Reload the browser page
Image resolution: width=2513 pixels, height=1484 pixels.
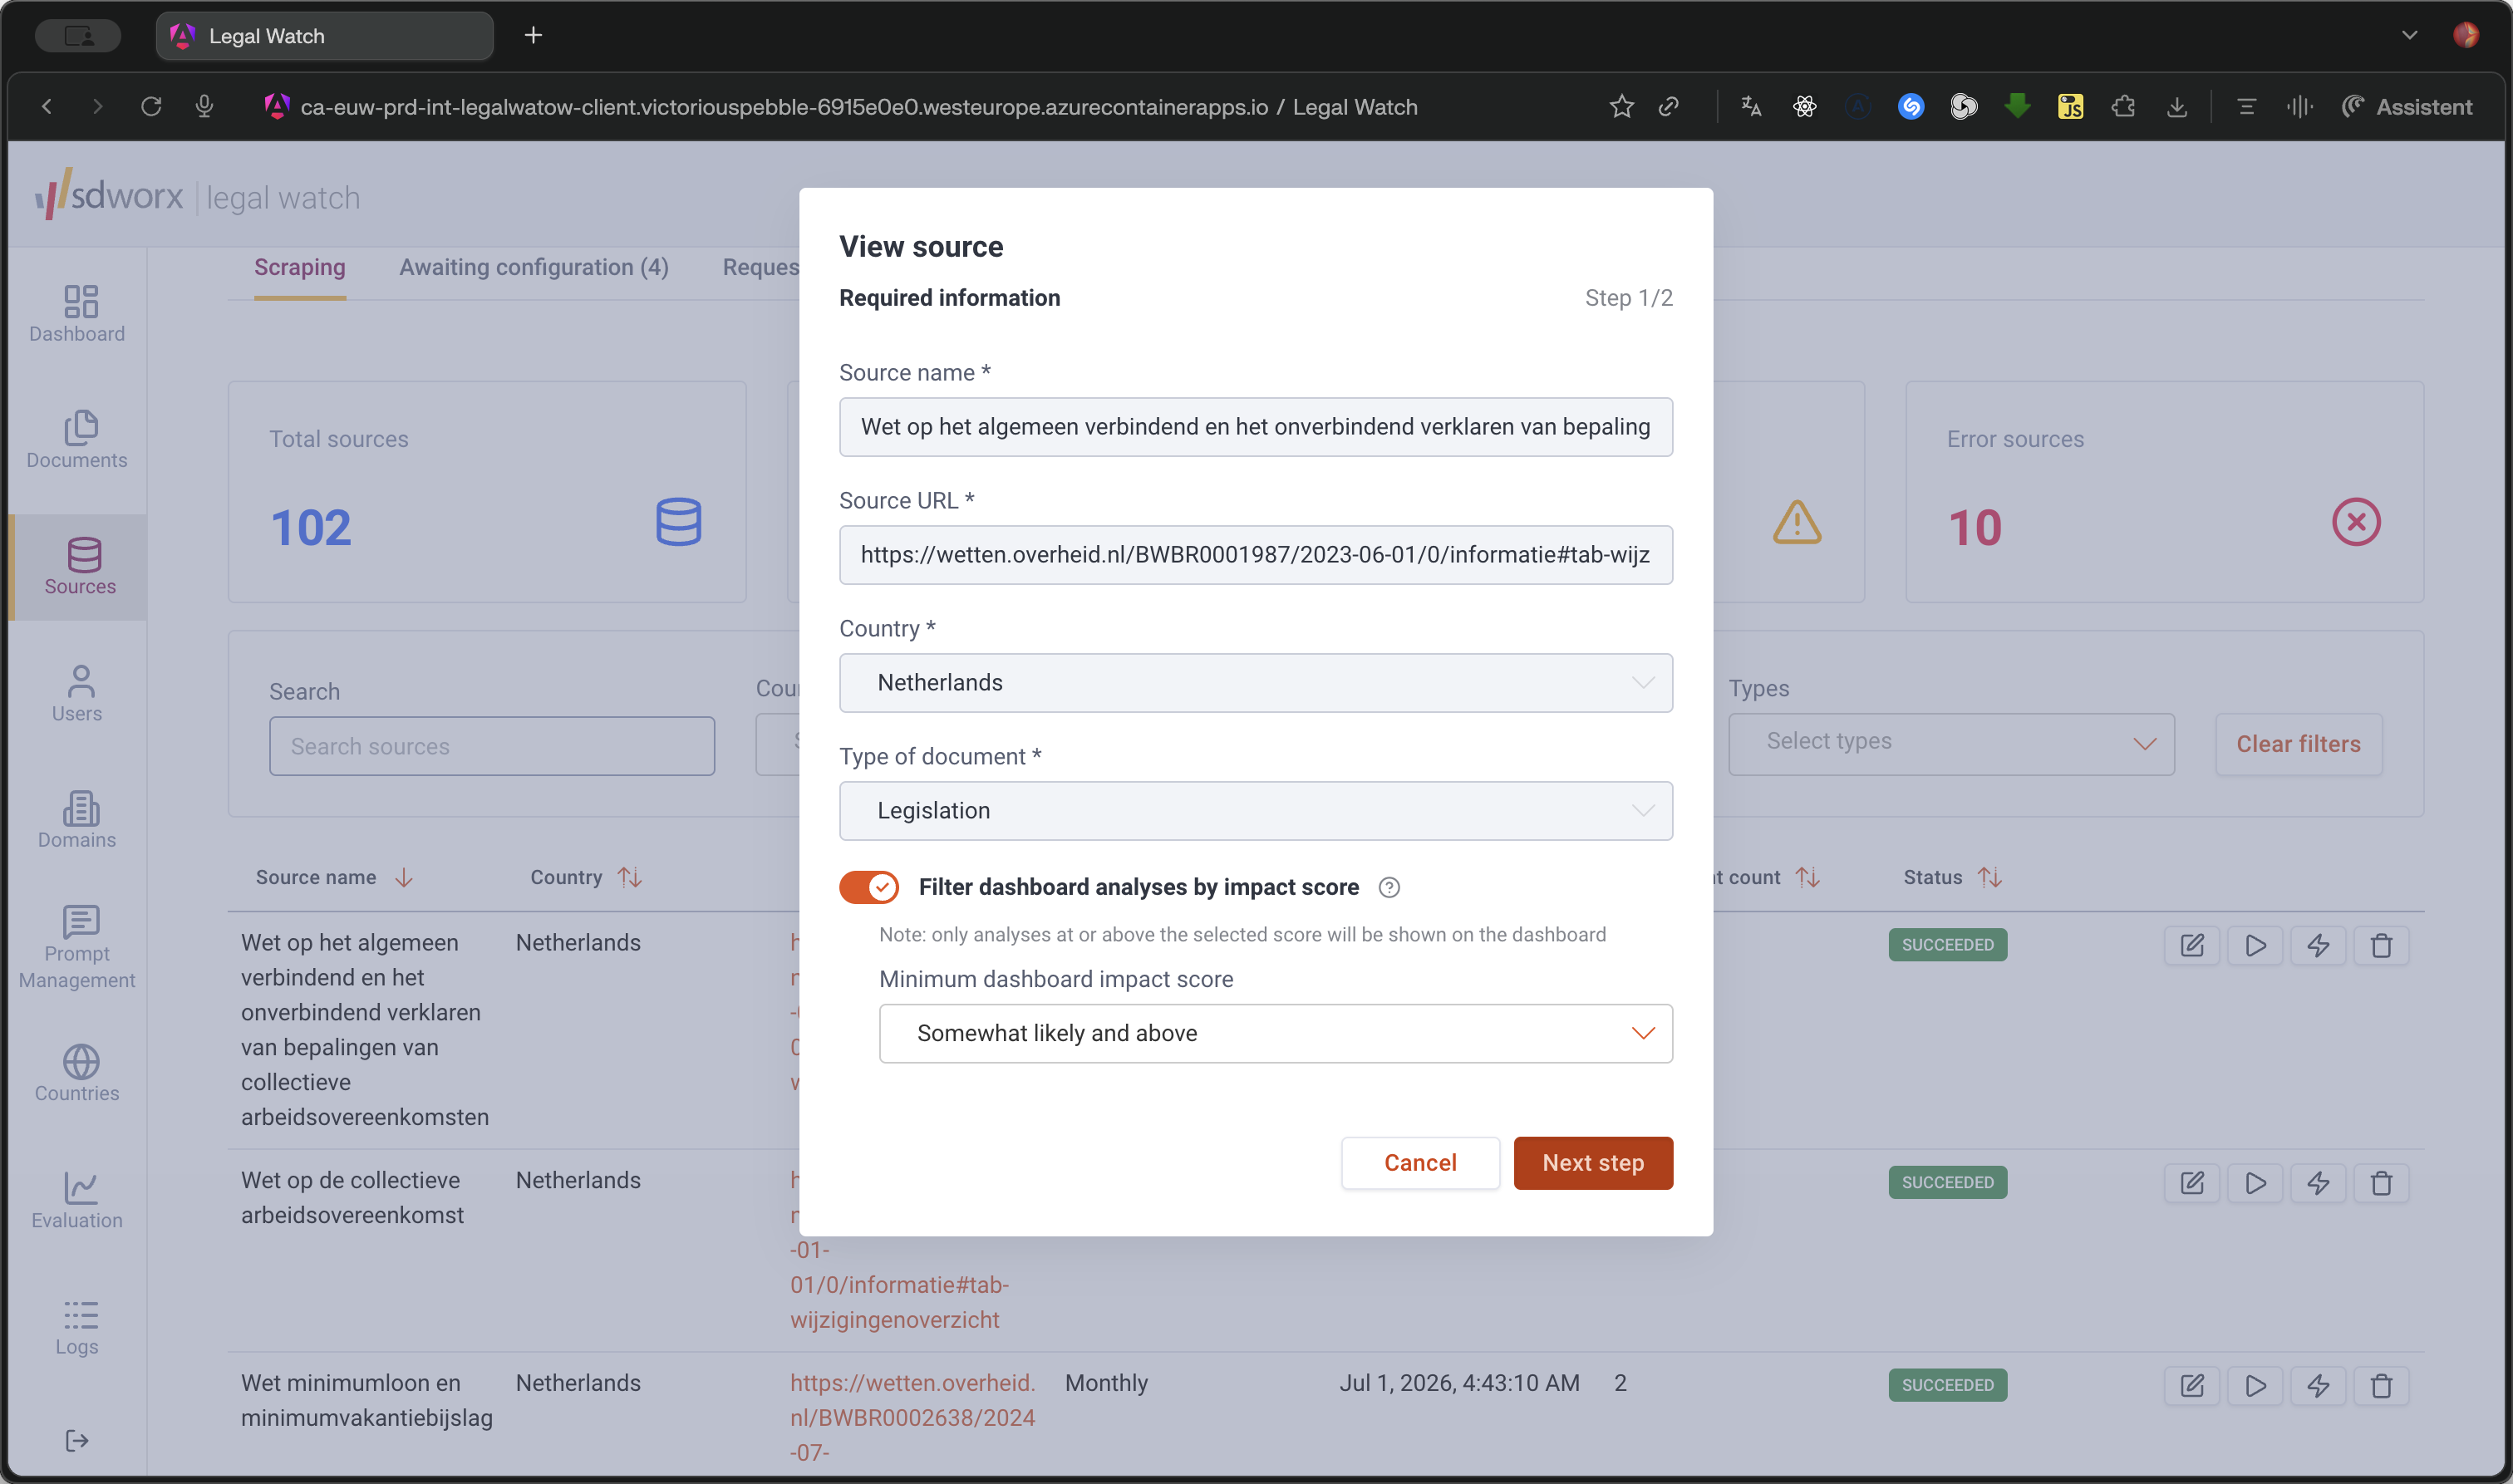coord(151,106)
